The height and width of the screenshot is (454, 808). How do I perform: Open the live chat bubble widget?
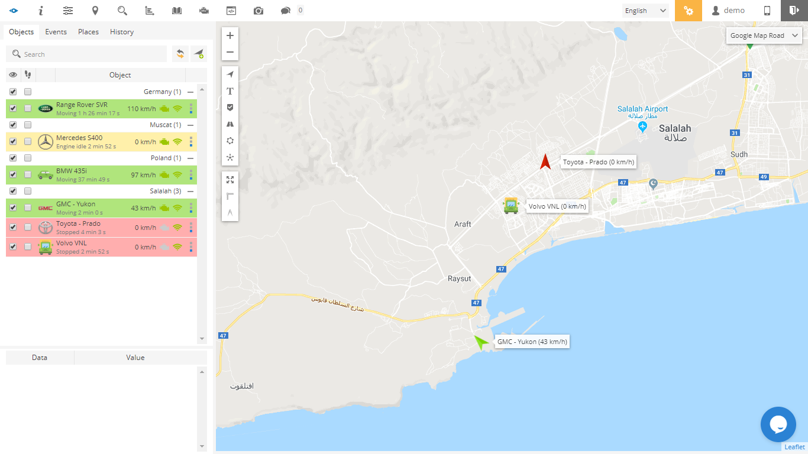pos(778,424)
